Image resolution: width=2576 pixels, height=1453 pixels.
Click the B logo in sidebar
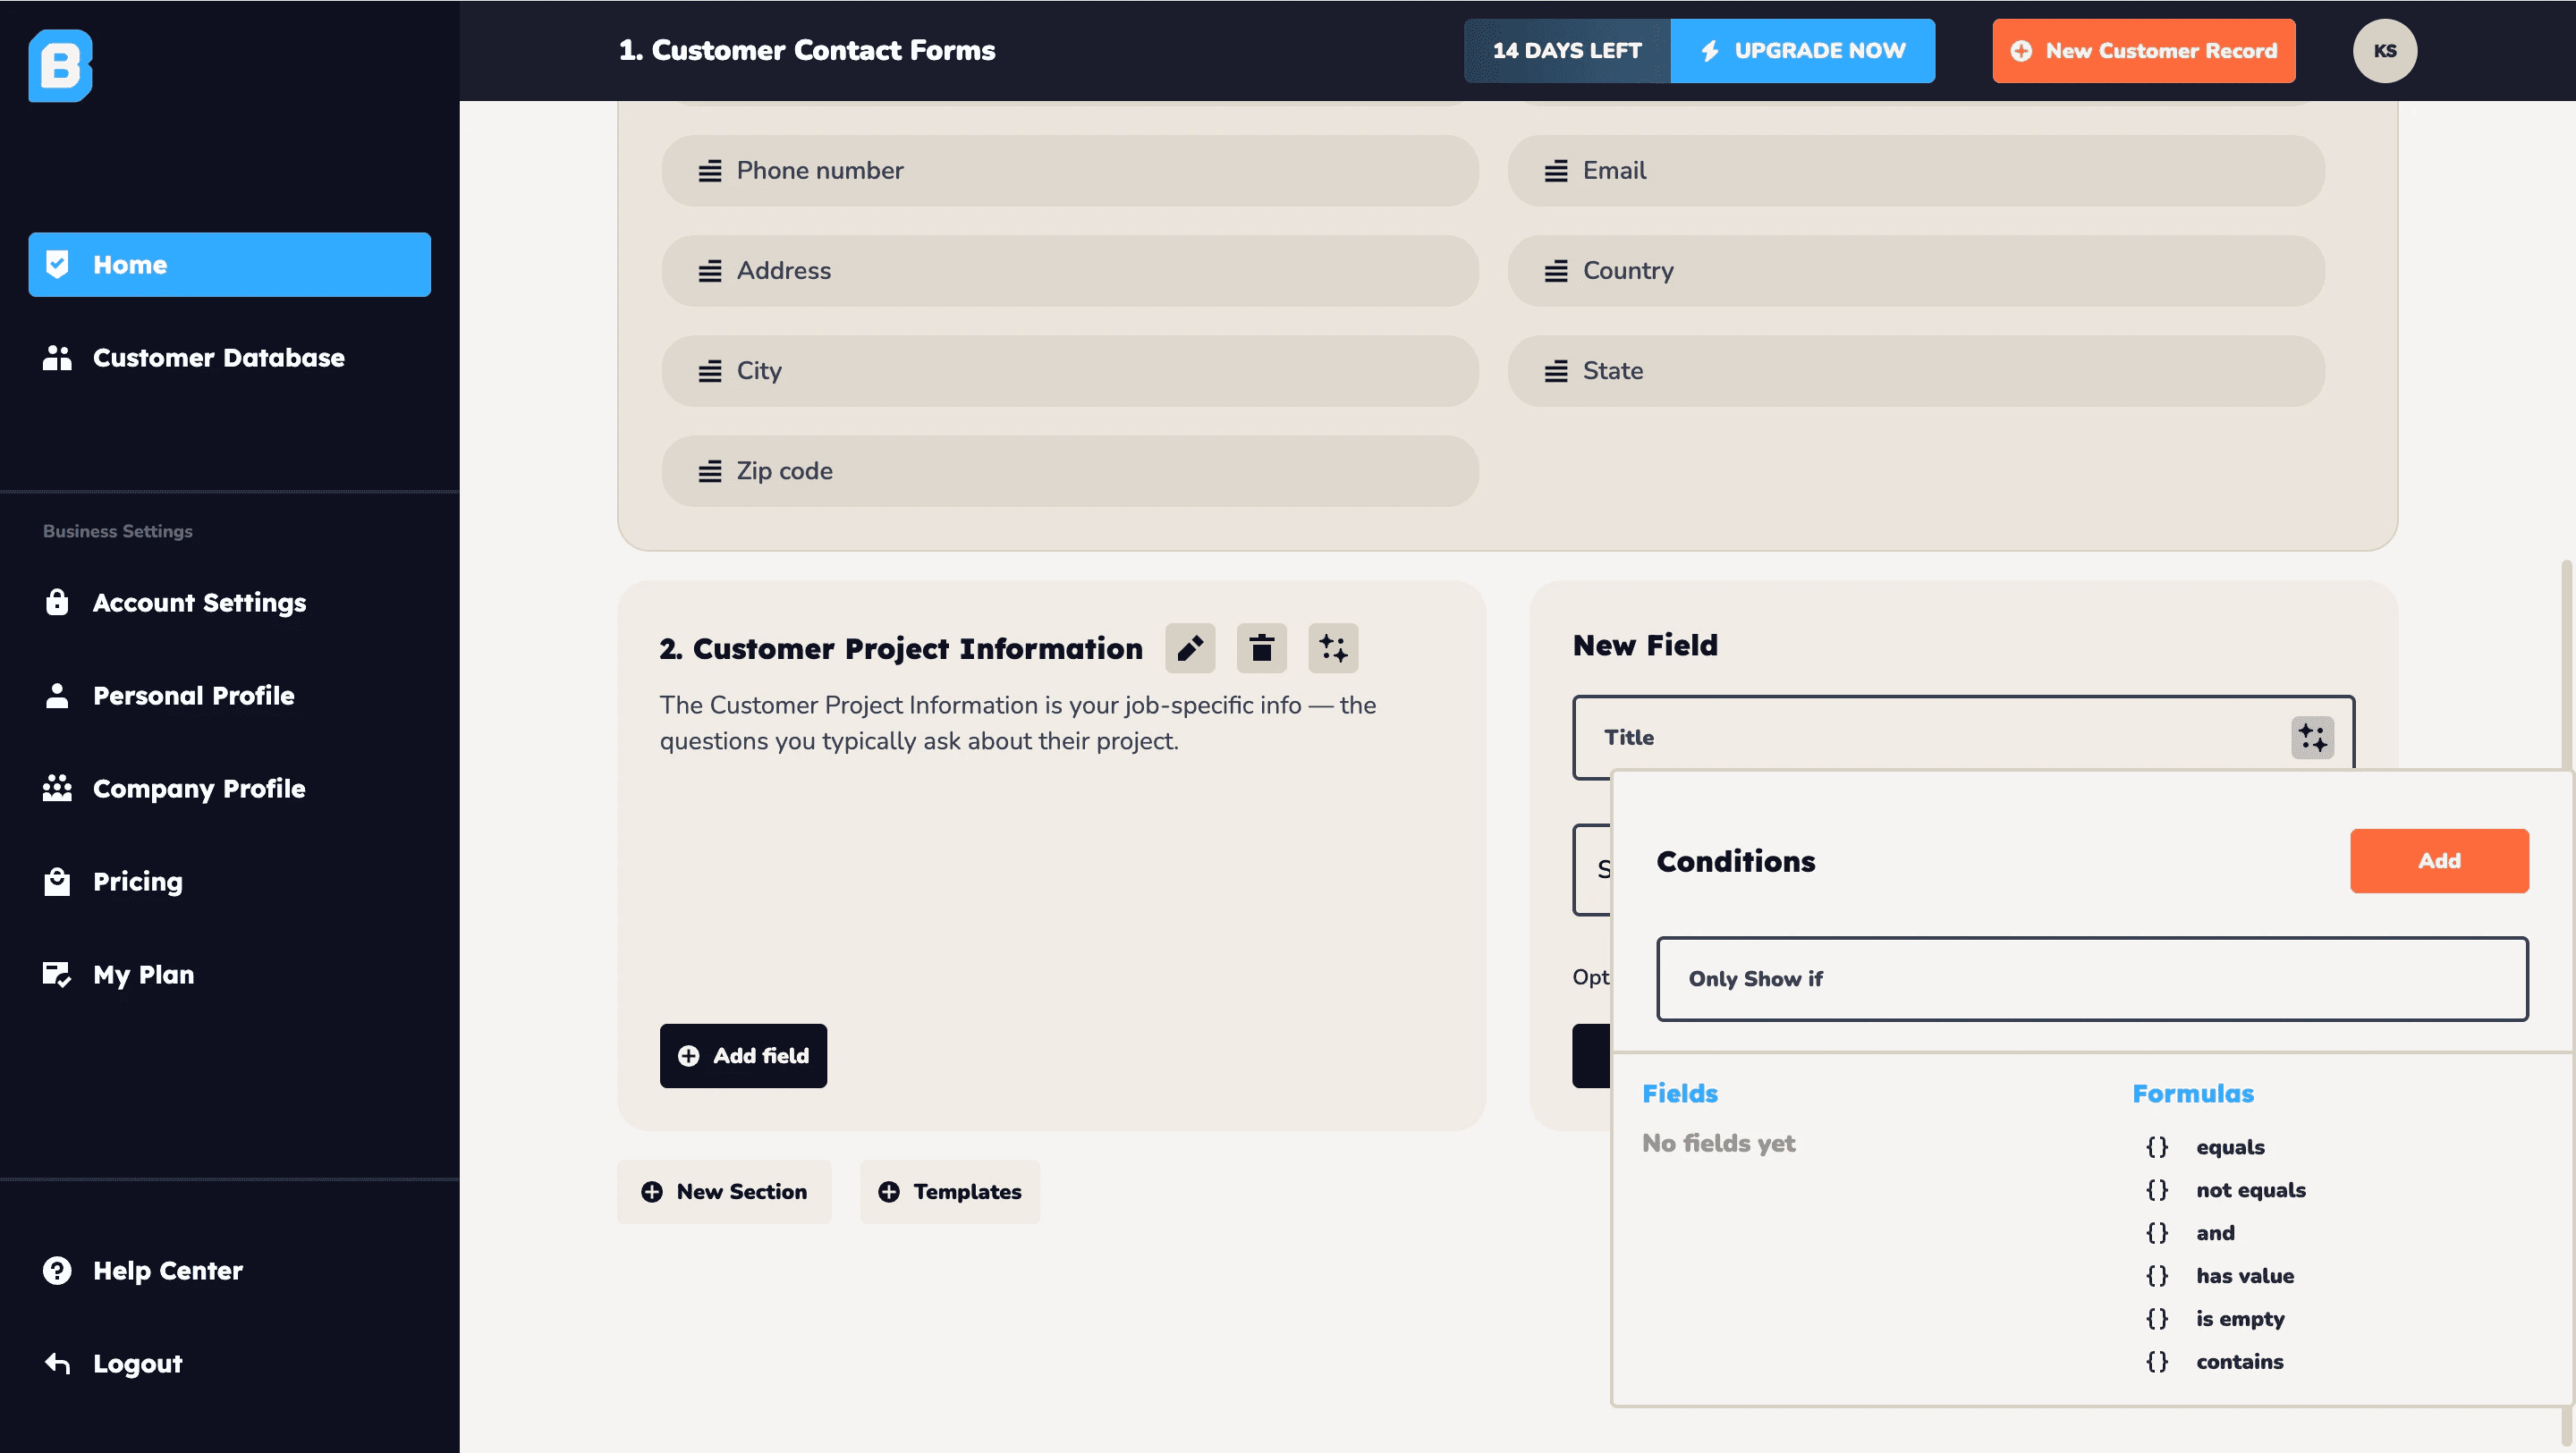60,66
